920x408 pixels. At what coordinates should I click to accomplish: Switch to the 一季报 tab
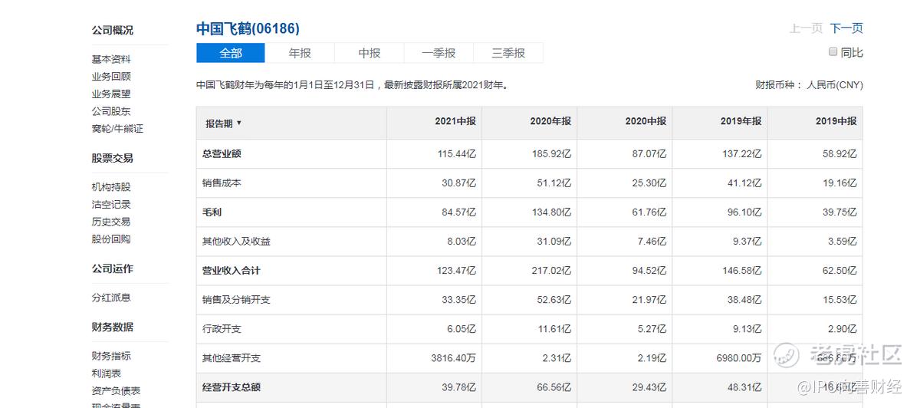point(439,53)
